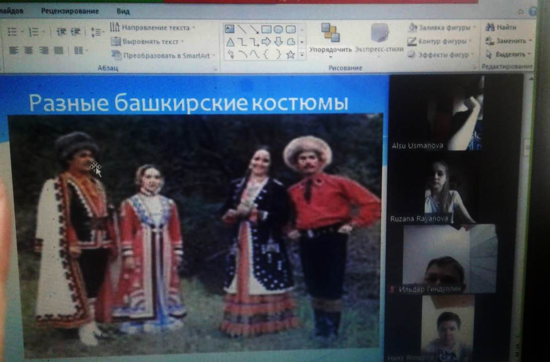
Task: Switch to the Вид tab
Action: [123, 11]
